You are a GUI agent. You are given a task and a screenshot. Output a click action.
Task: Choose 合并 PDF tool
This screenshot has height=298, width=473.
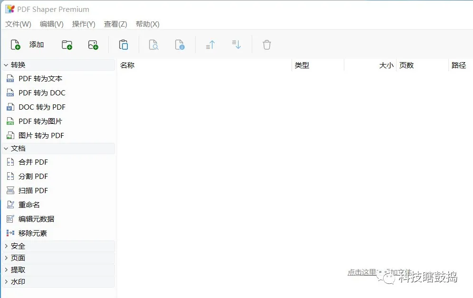tap(33, 162)
